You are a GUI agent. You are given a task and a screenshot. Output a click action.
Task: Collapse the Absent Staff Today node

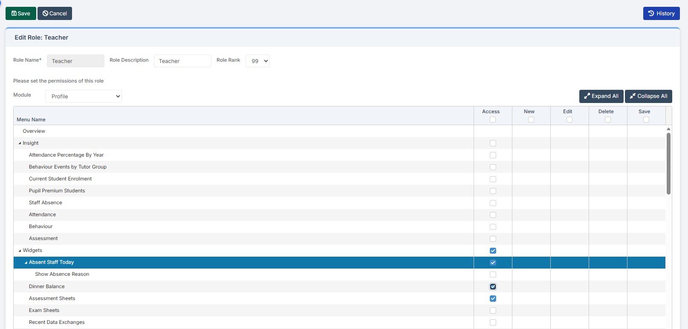tap(26, 263)
